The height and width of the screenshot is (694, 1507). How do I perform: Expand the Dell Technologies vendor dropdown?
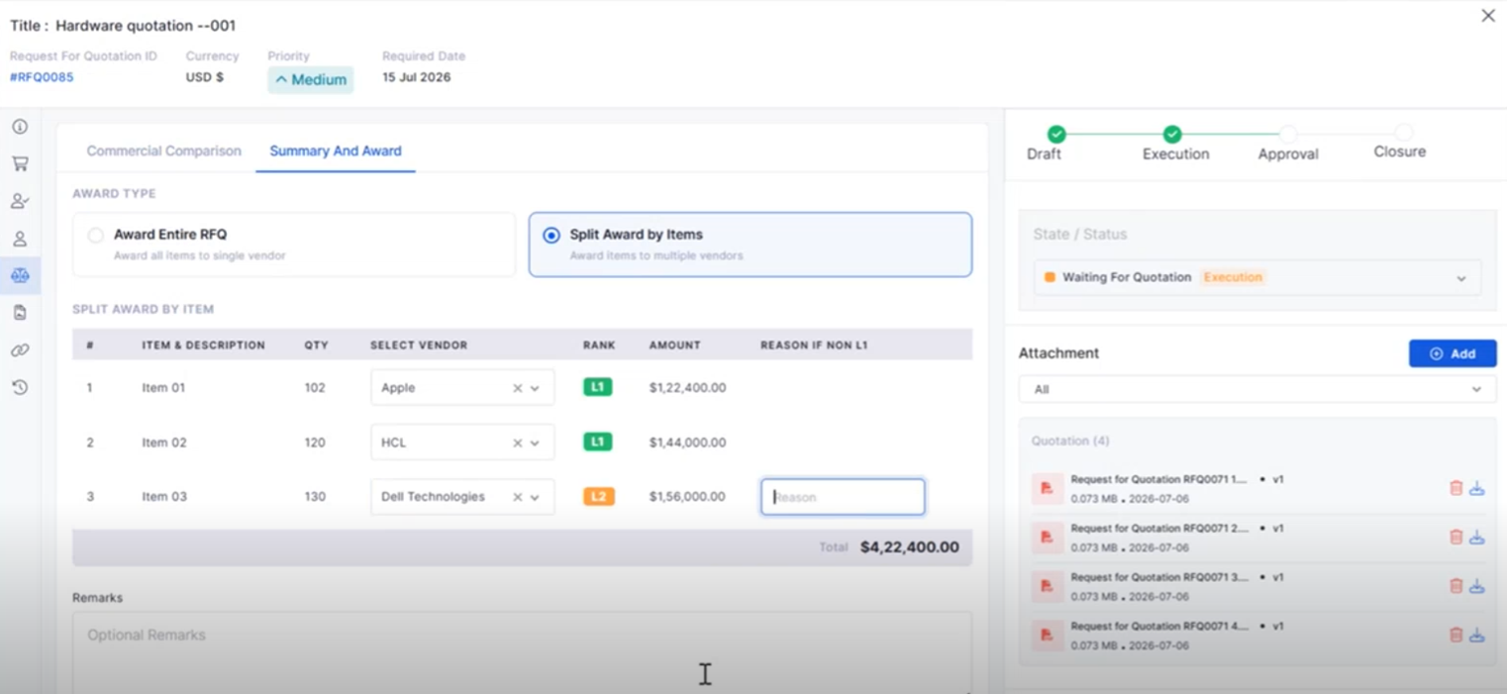[x=535, y=497]
